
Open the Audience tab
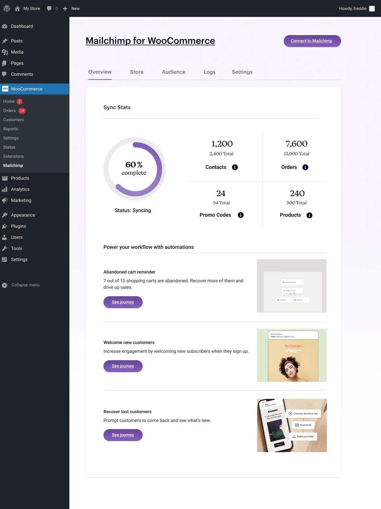(x=173, y=72)
